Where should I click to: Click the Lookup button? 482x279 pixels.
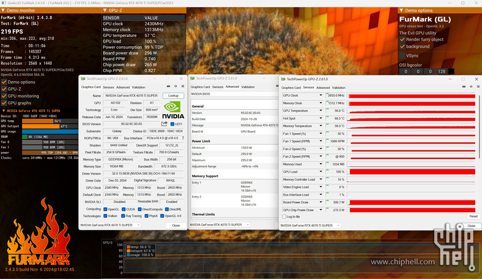173,95
